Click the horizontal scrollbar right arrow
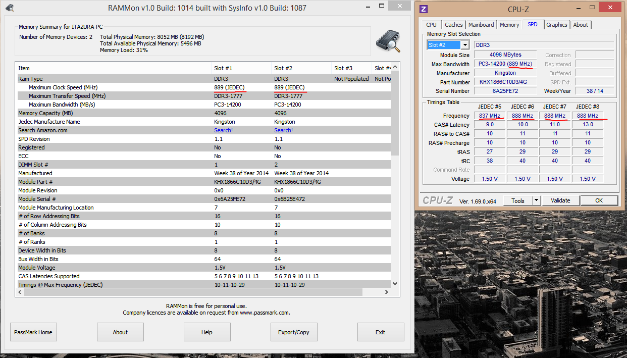This screenshot has height=358, width=627. (x=386, y=292)
